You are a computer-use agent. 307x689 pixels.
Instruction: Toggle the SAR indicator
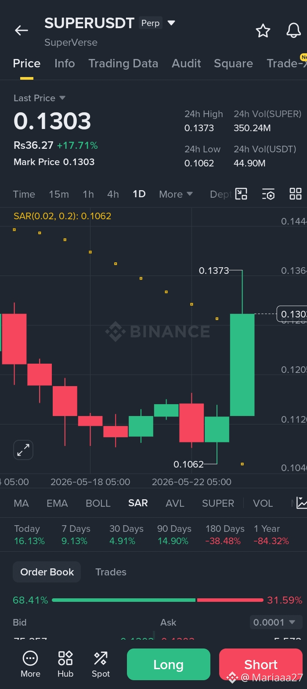[138, 503]
